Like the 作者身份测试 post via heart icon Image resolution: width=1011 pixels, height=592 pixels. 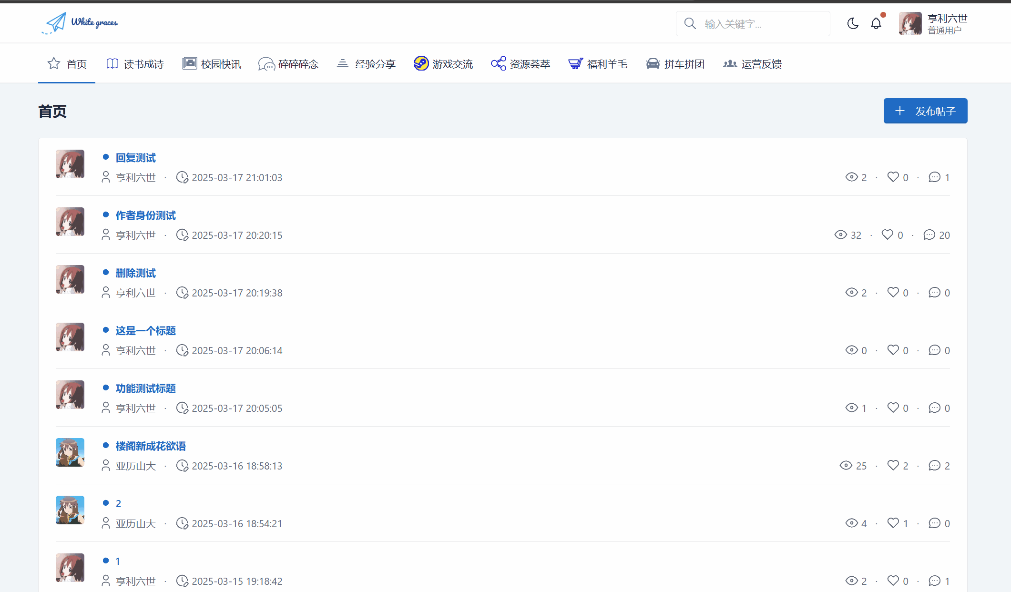point(887,235)
